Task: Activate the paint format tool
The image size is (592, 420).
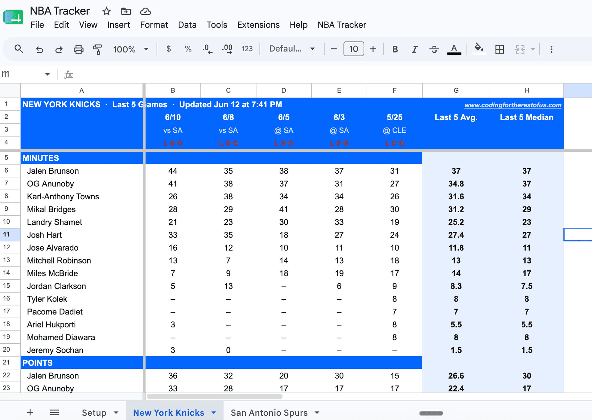Action: coord(97,49)
